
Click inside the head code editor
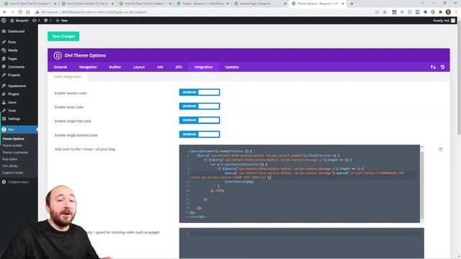coord(300,183)
